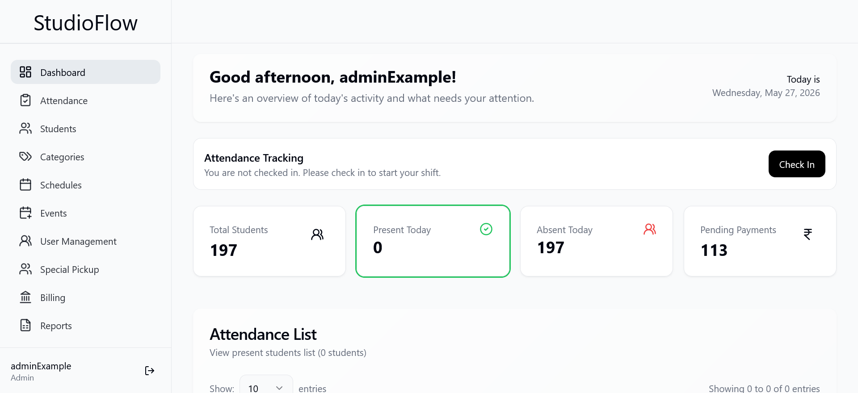Click the Students people icon

click(x=25, y=128)
